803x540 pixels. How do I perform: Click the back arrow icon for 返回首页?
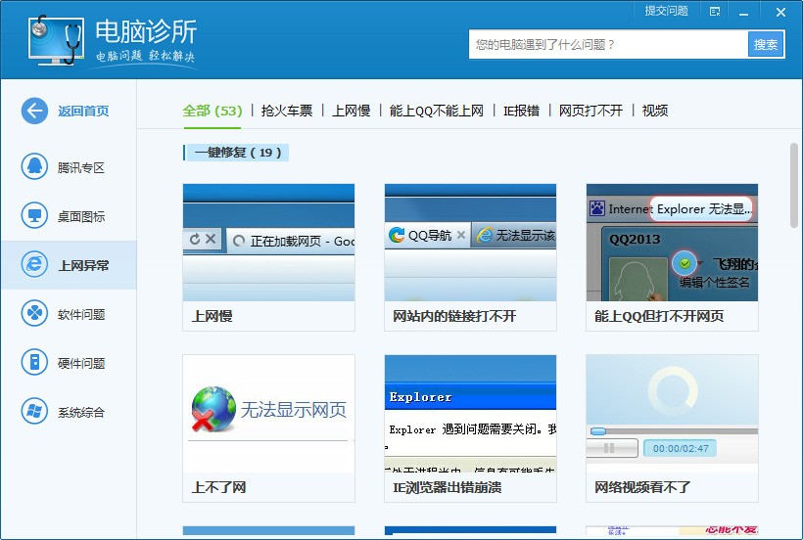click(x=34, y=111)
